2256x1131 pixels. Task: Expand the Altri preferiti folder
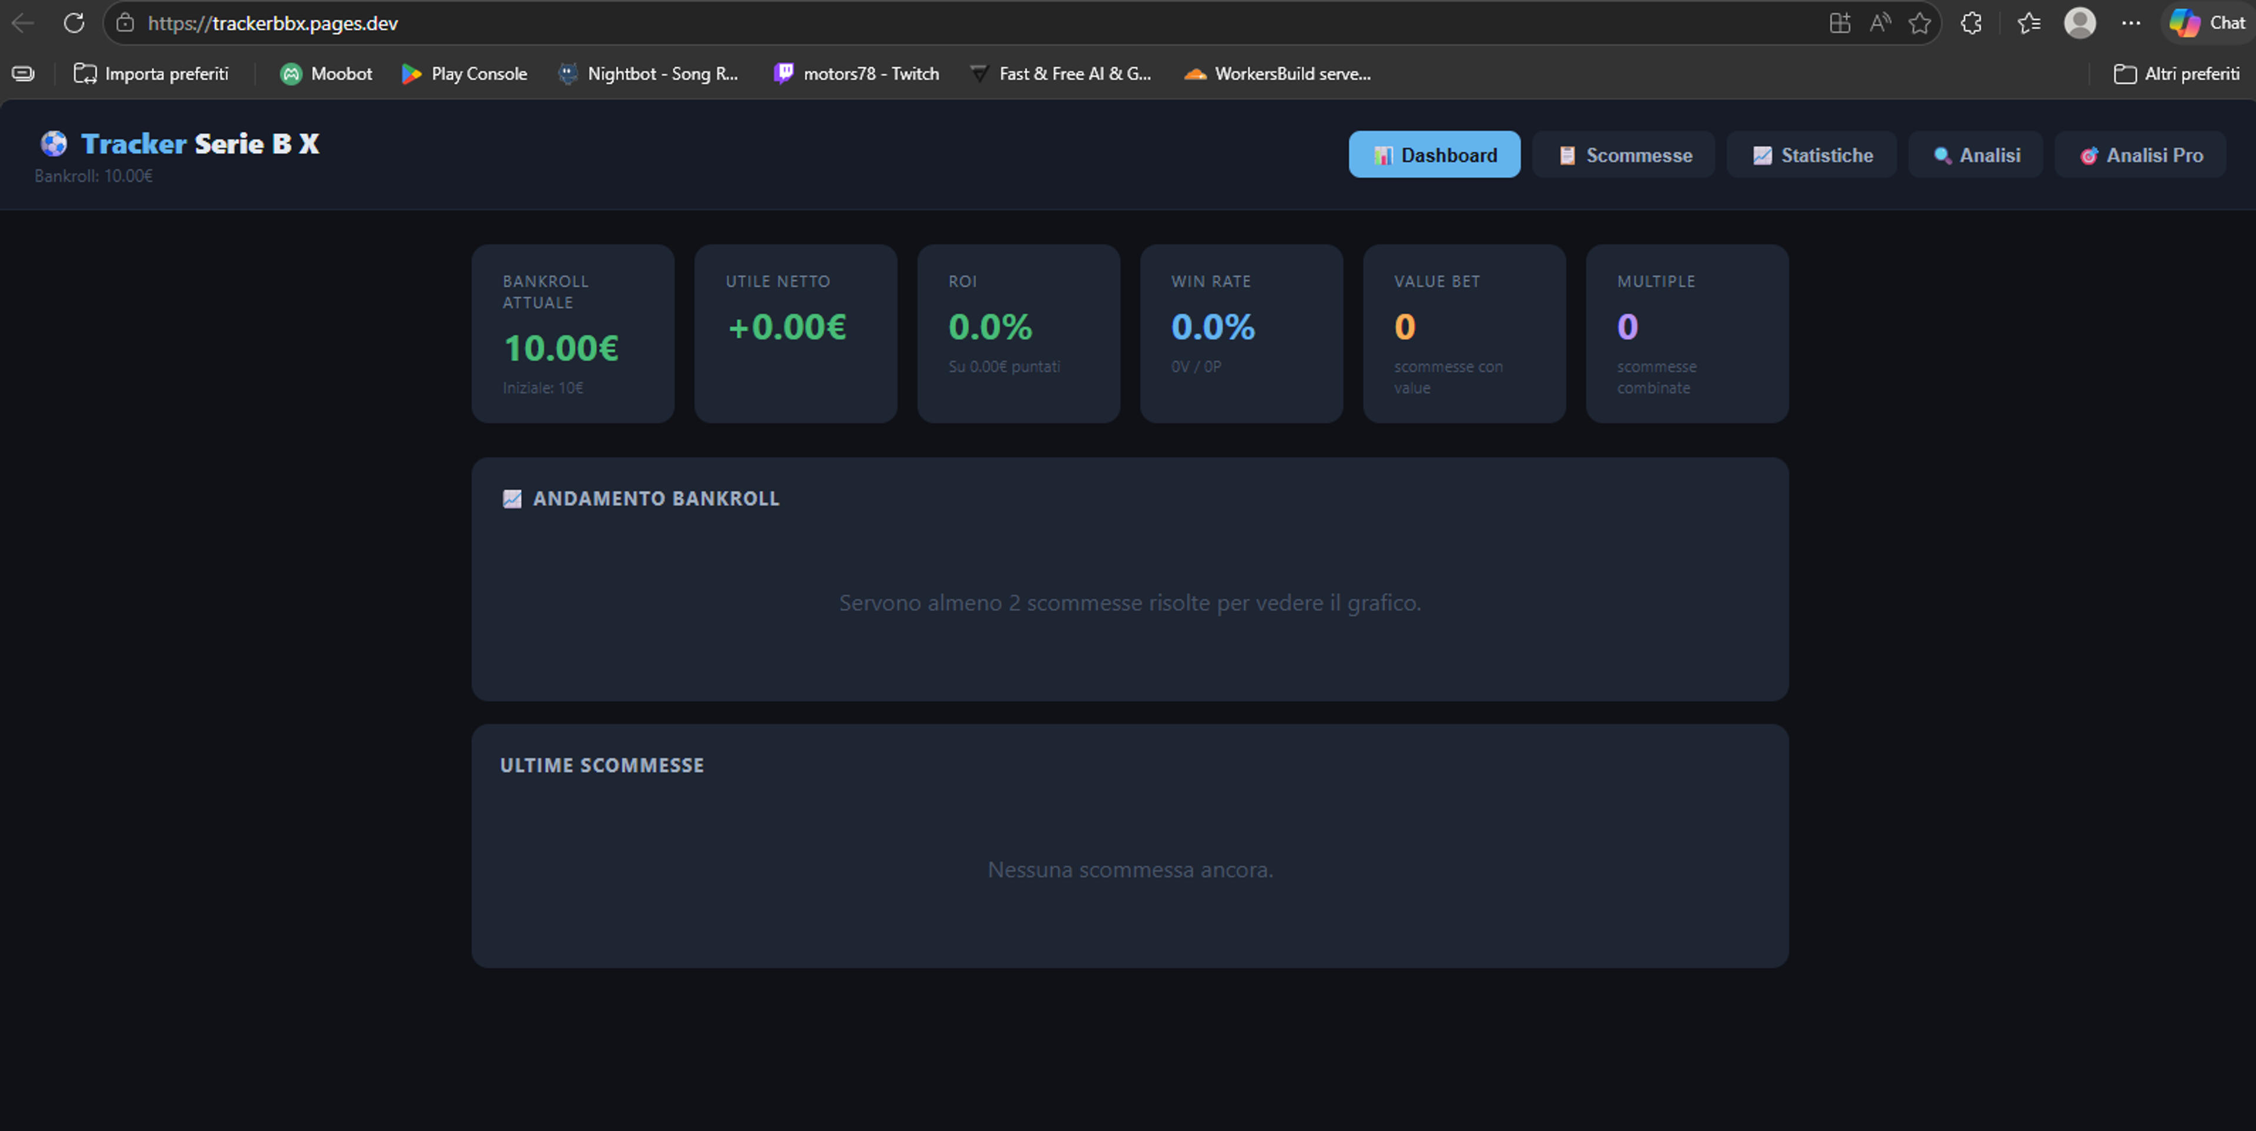2177,73
